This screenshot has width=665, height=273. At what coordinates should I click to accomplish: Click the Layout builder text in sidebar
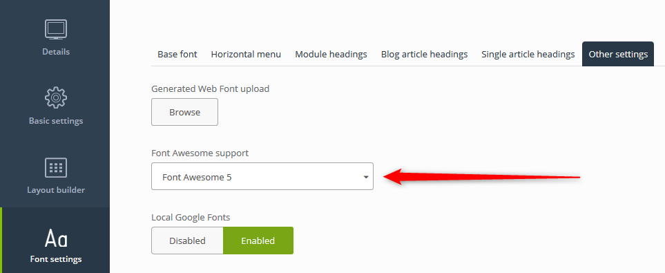[55, 190]
